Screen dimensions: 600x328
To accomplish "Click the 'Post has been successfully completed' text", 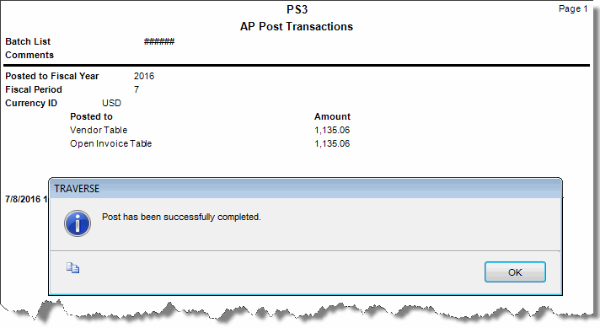I will (181, 217).
